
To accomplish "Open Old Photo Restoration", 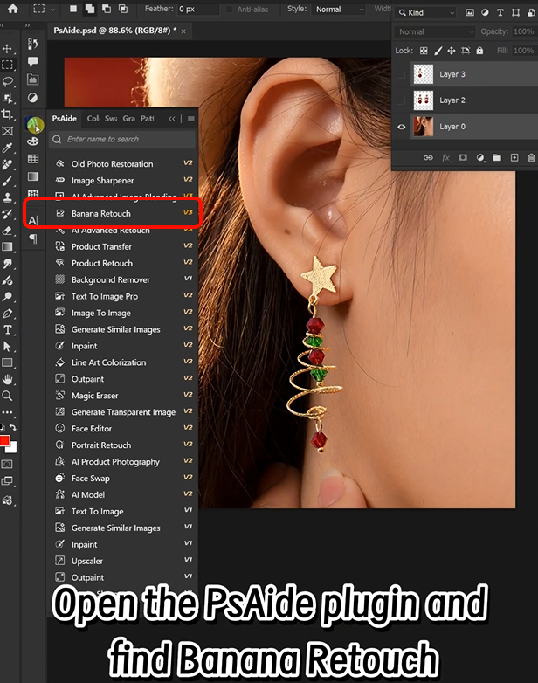I will pyautogui.click(x=124, y=164).
